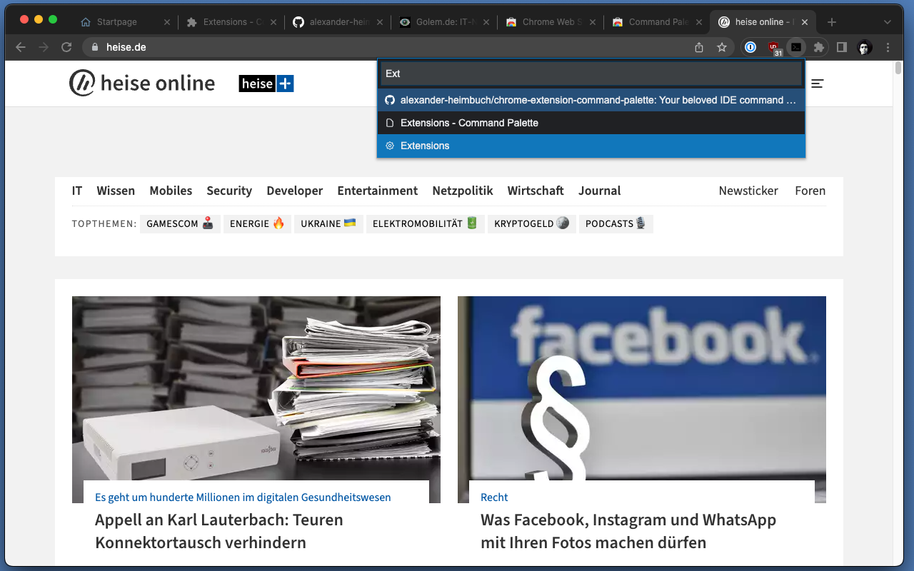914x571 pixels.
Task: Close the Command Palette tab
Action: (699, 22)
